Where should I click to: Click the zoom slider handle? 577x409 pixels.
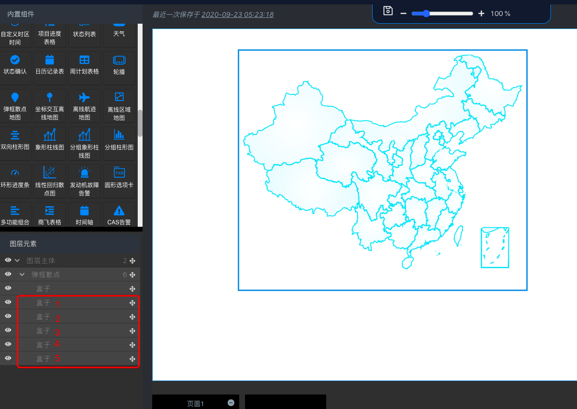click(x=426, y=14)
